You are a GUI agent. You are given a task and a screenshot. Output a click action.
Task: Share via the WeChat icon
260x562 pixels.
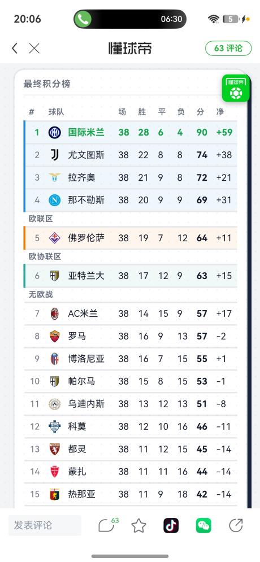(203, 525)
